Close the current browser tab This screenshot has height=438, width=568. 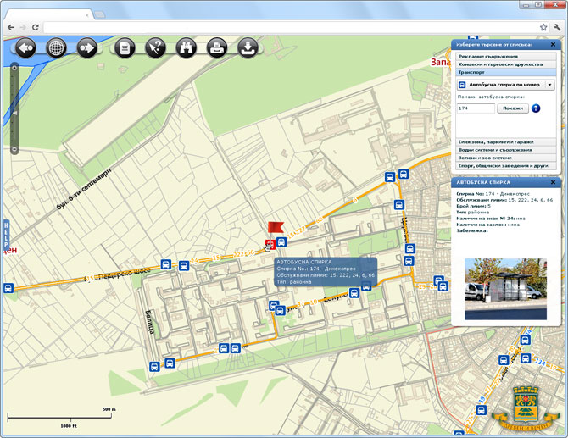(x=87, y=15)
